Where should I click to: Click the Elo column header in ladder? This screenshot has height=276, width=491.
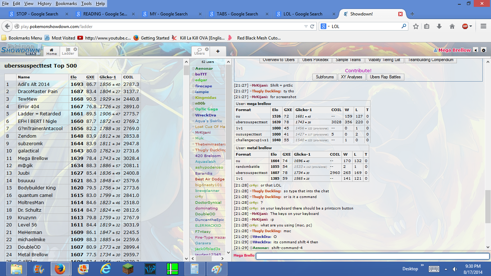coord(73,77)
